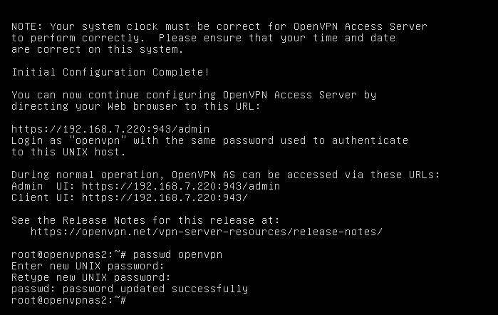Click the https://192.168.7.220:943/admin URL line
The height and width of the screenshot is (315, 498).
coord(110,129)
